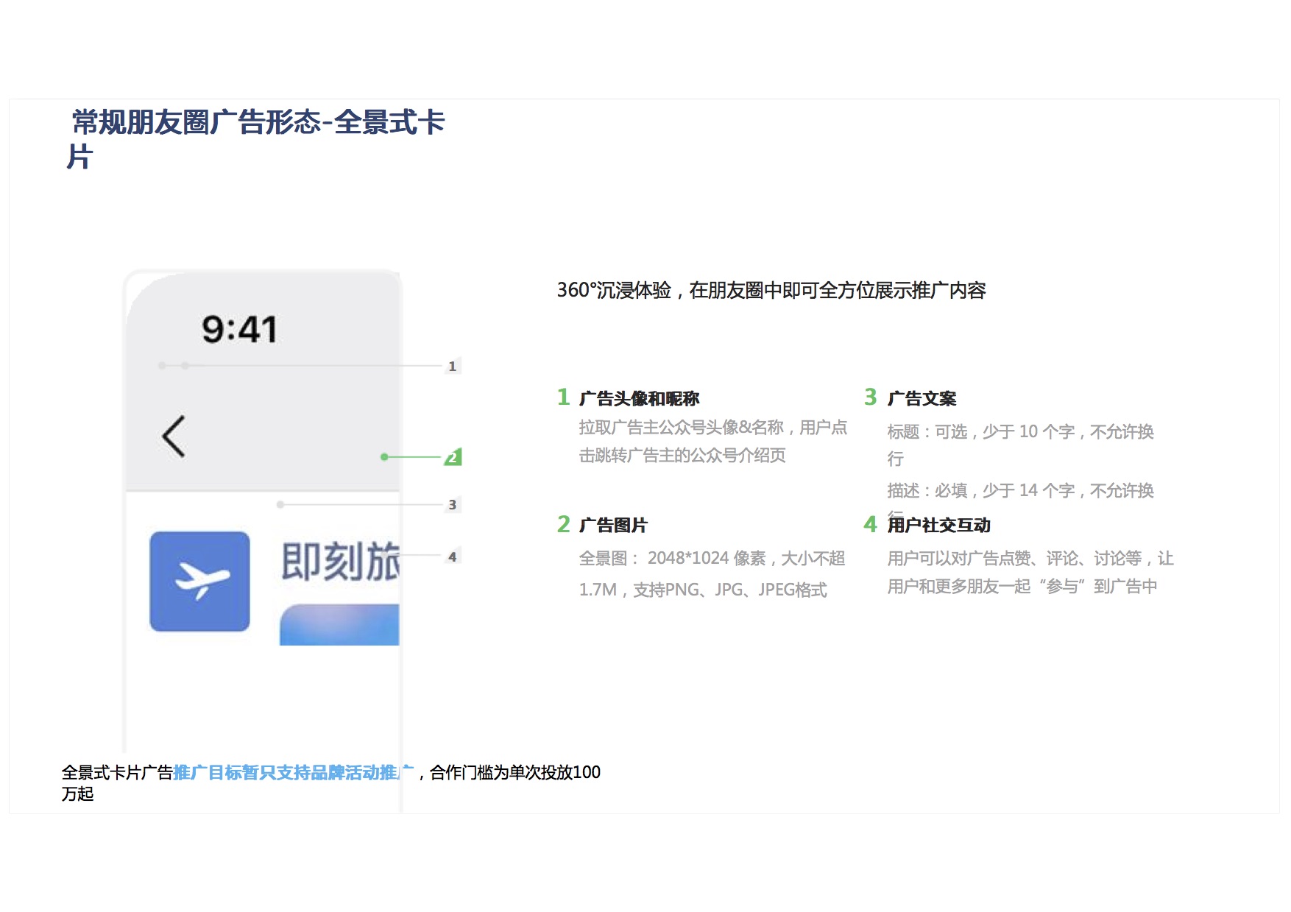Select gray callout label 1 beside phone
This screenshot has width=1291, height=912.
tap(452, 366)
